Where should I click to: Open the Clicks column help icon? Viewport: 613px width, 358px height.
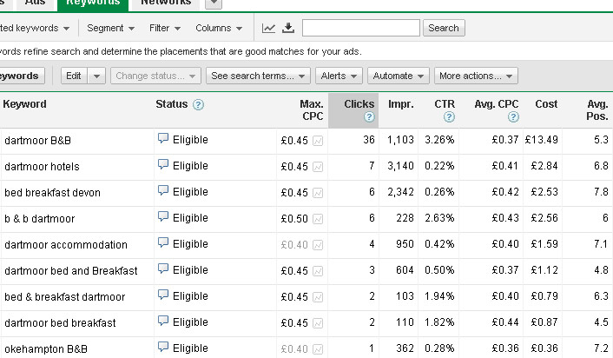(x=369, y=117)
